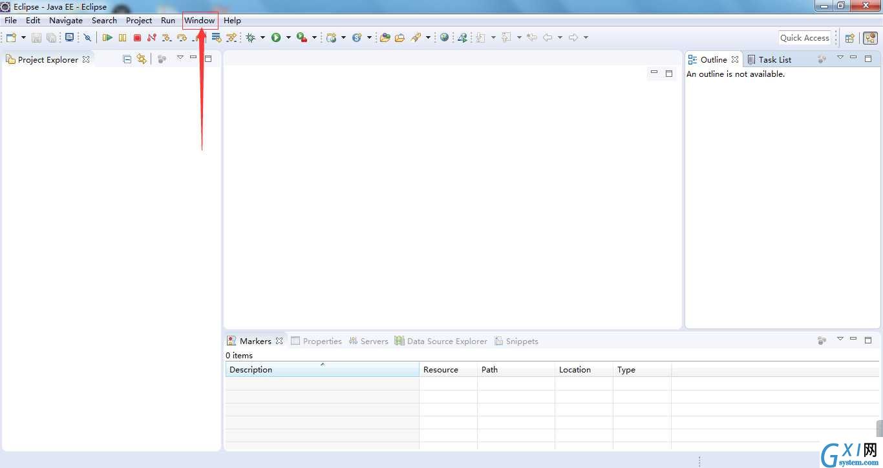Click the Previous Annotation icon
This screenshot has width=883, height=468.
coord(507,37)
